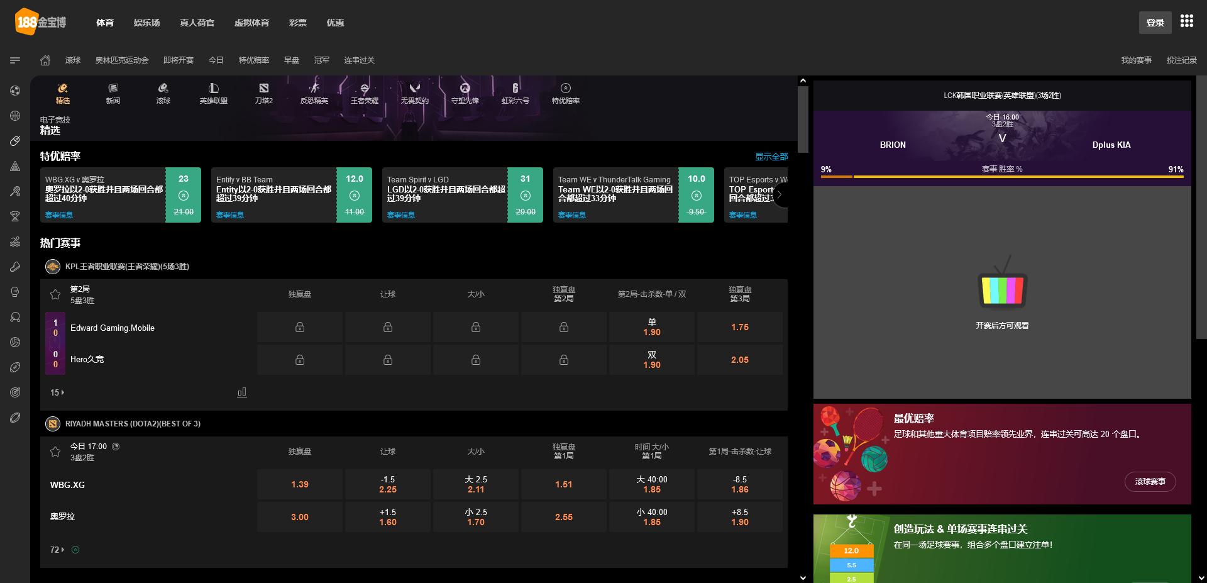Open the 刀塔2 game category
Viewport: 1207px width, 583px height.
click(264, 93)
